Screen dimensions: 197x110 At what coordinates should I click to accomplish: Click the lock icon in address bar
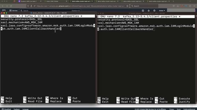click(31, 6)
